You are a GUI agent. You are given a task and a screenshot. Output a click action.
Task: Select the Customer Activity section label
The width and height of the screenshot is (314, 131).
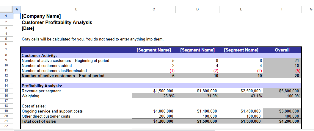(39, 55)
